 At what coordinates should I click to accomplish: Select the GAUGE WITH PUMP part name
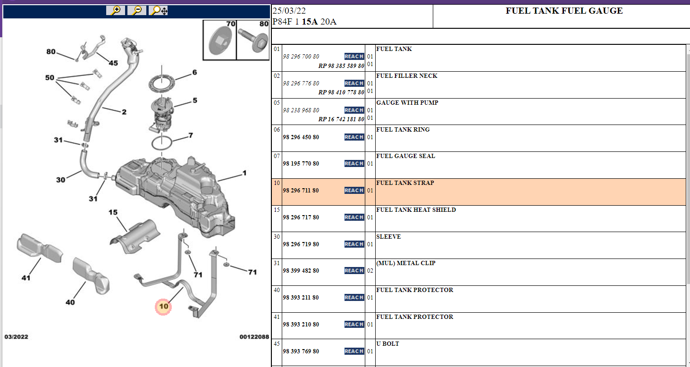(407, 103)
